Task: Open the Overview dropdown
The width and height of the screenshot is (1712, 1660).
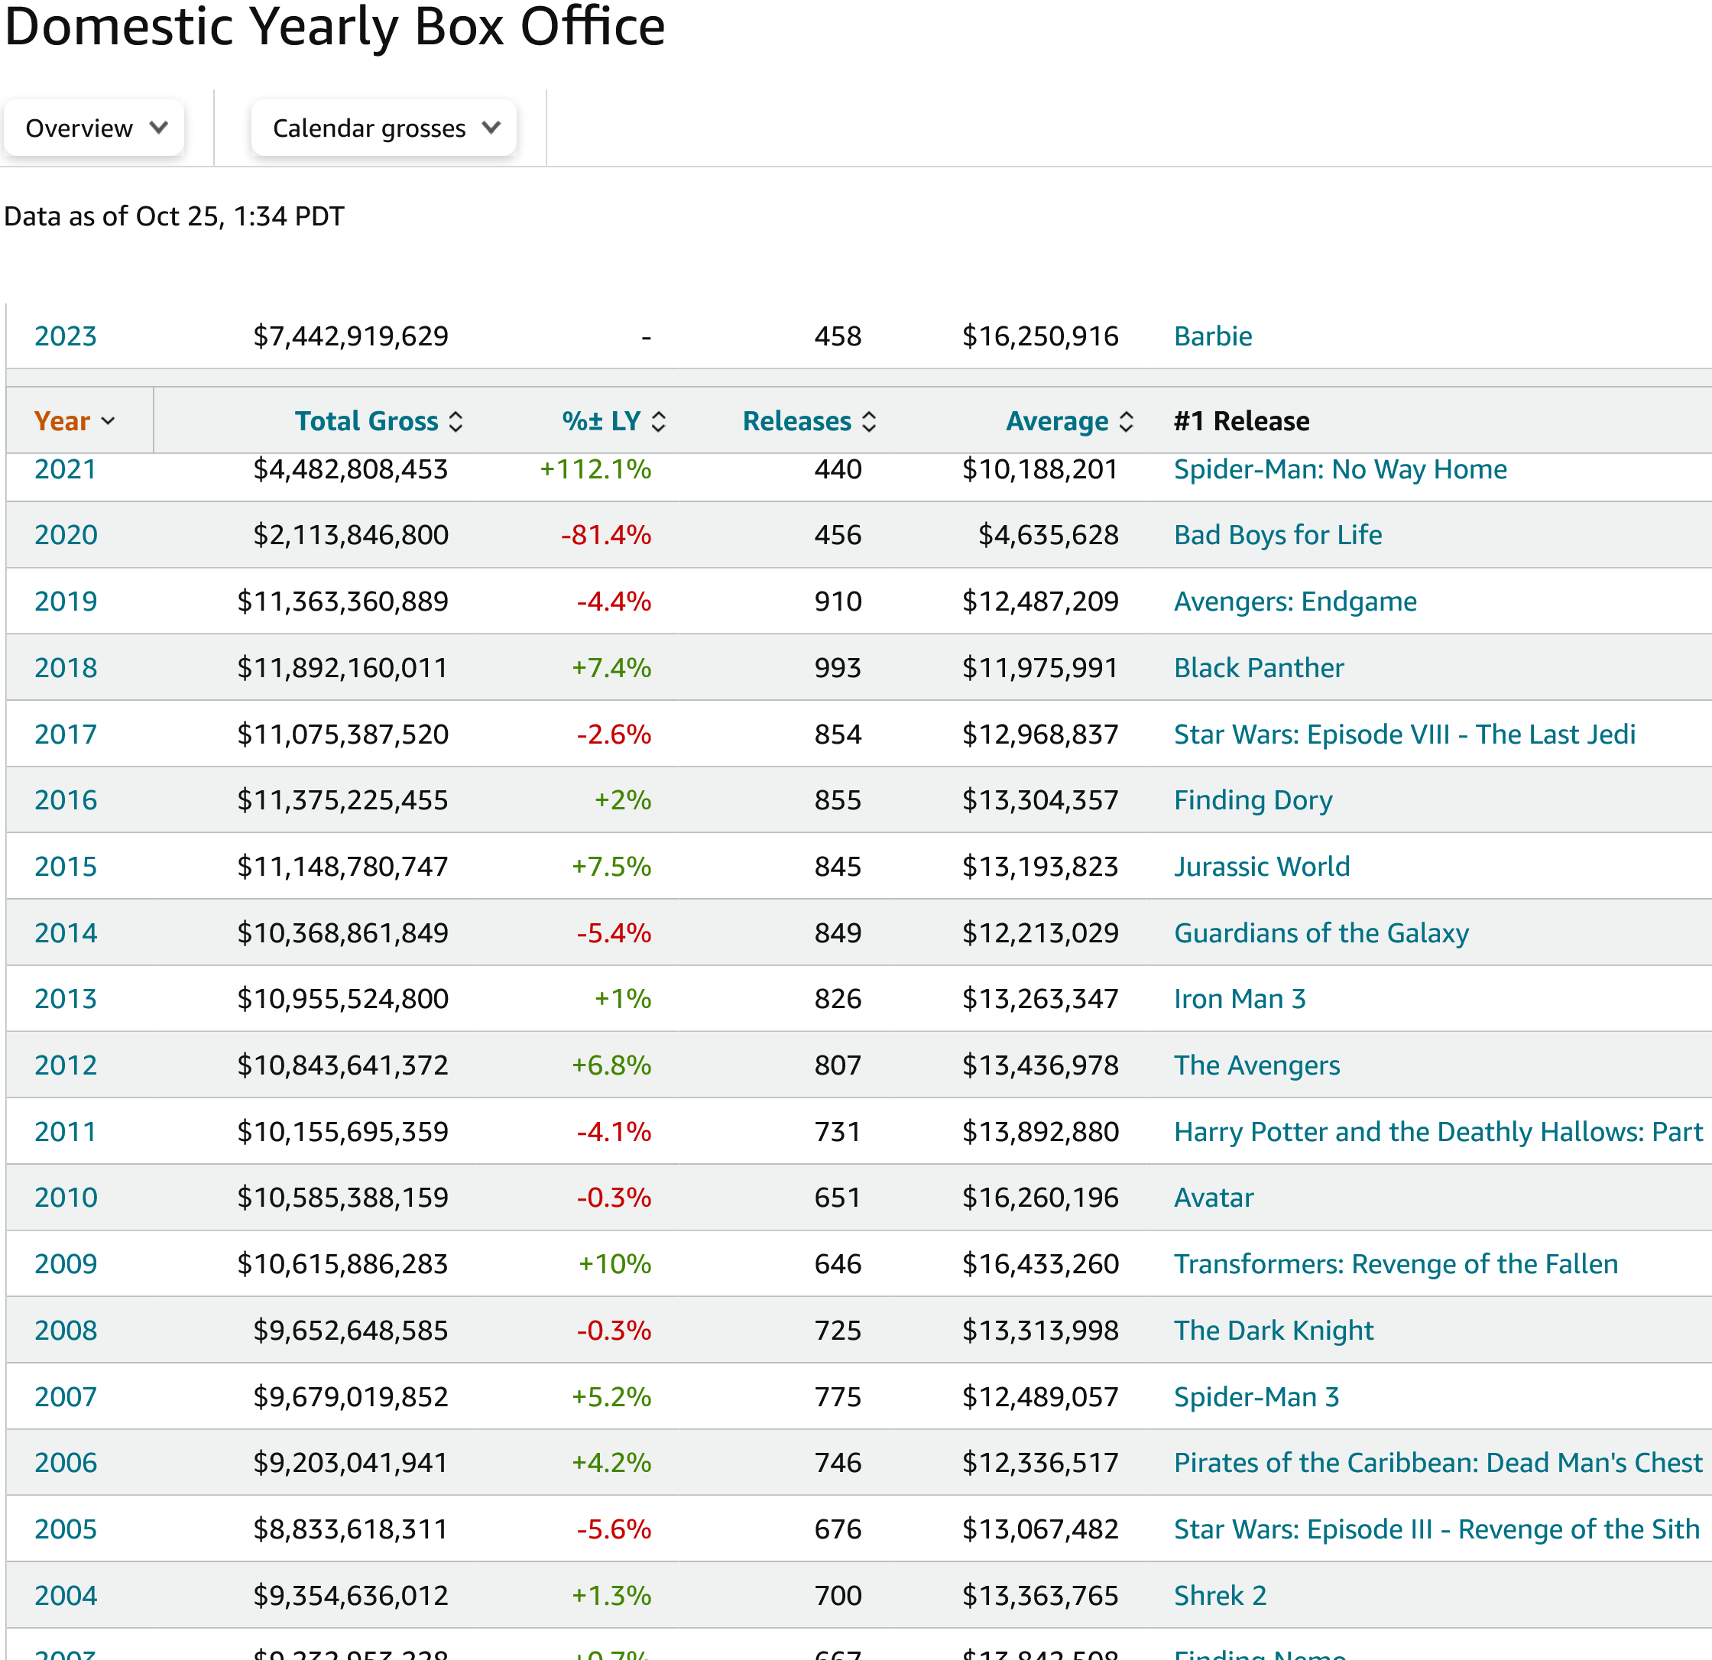Action: click(92, 128)
